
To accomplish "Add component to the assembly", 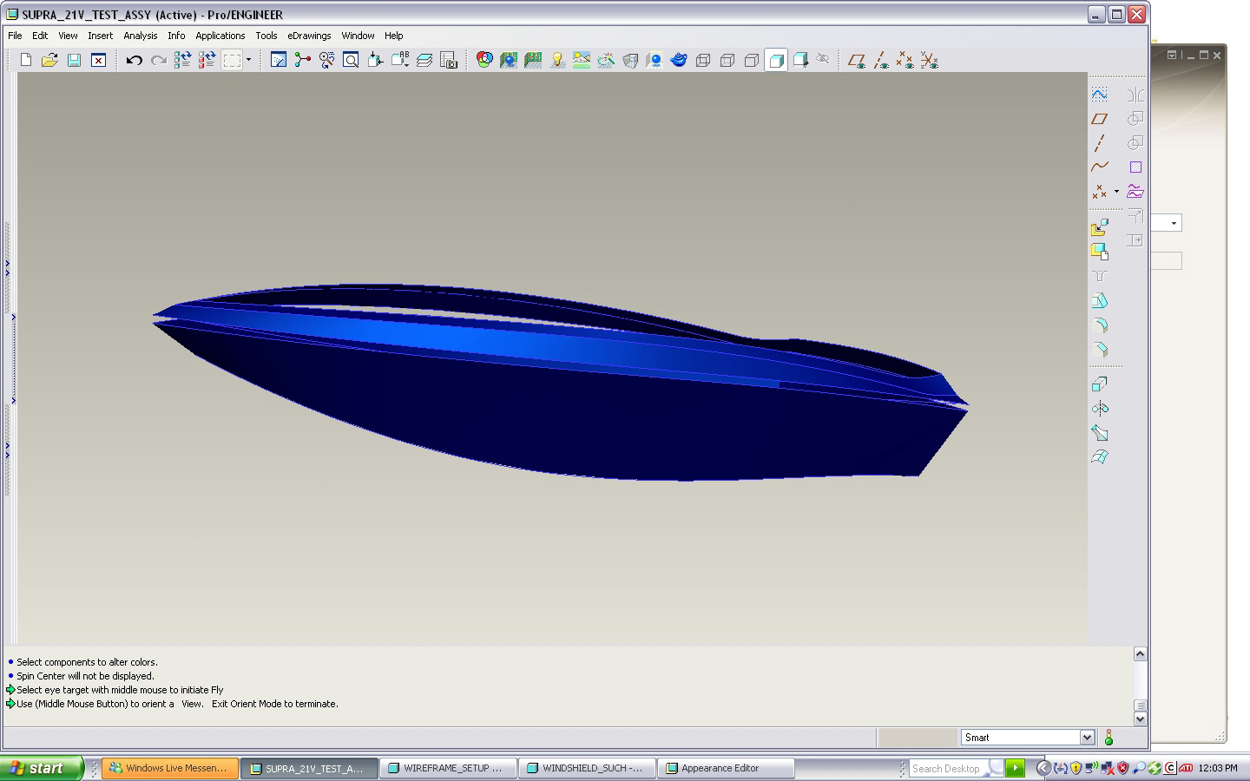I will coord(1100,227).
